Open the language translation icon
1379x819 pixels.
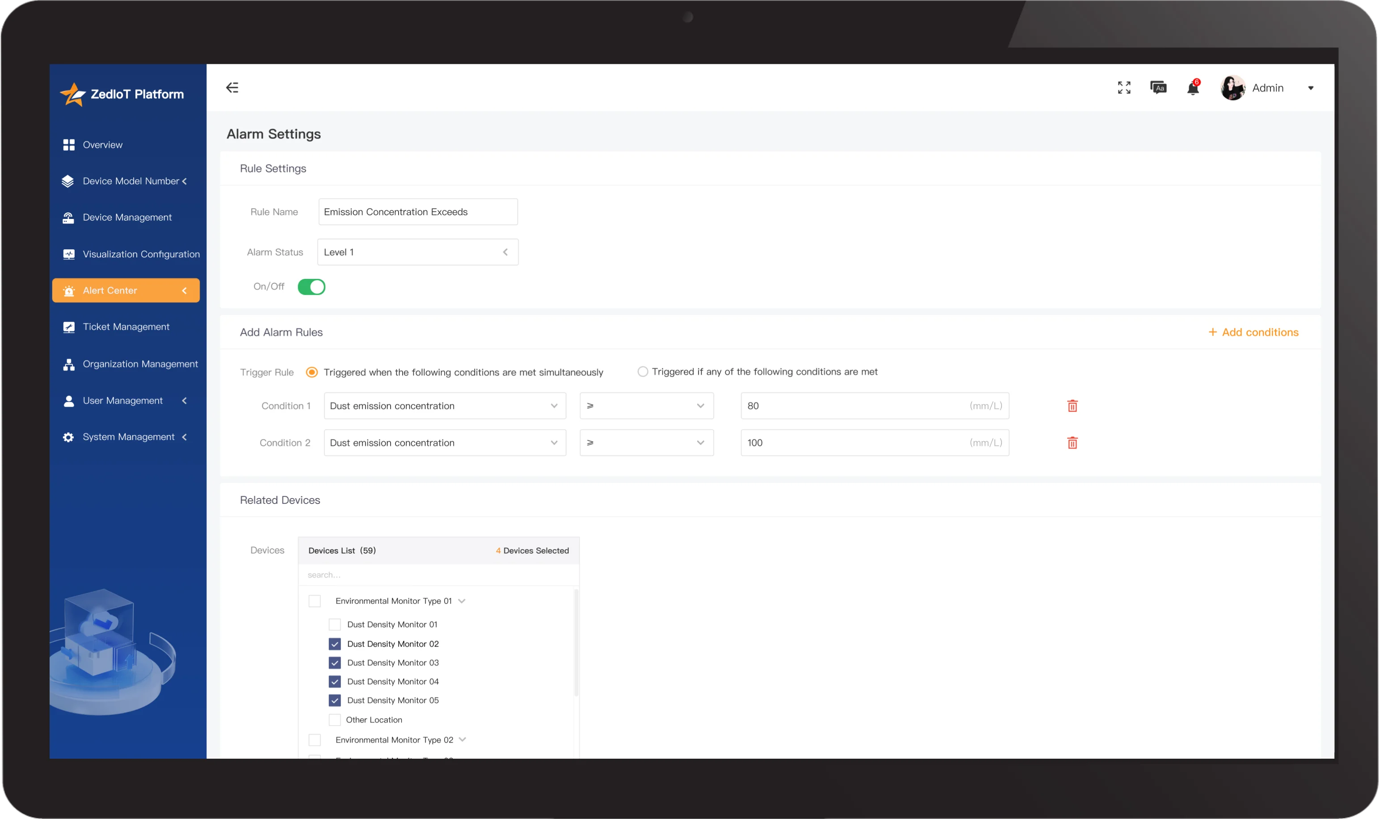pyautogui.click(x=1158, y=88)
